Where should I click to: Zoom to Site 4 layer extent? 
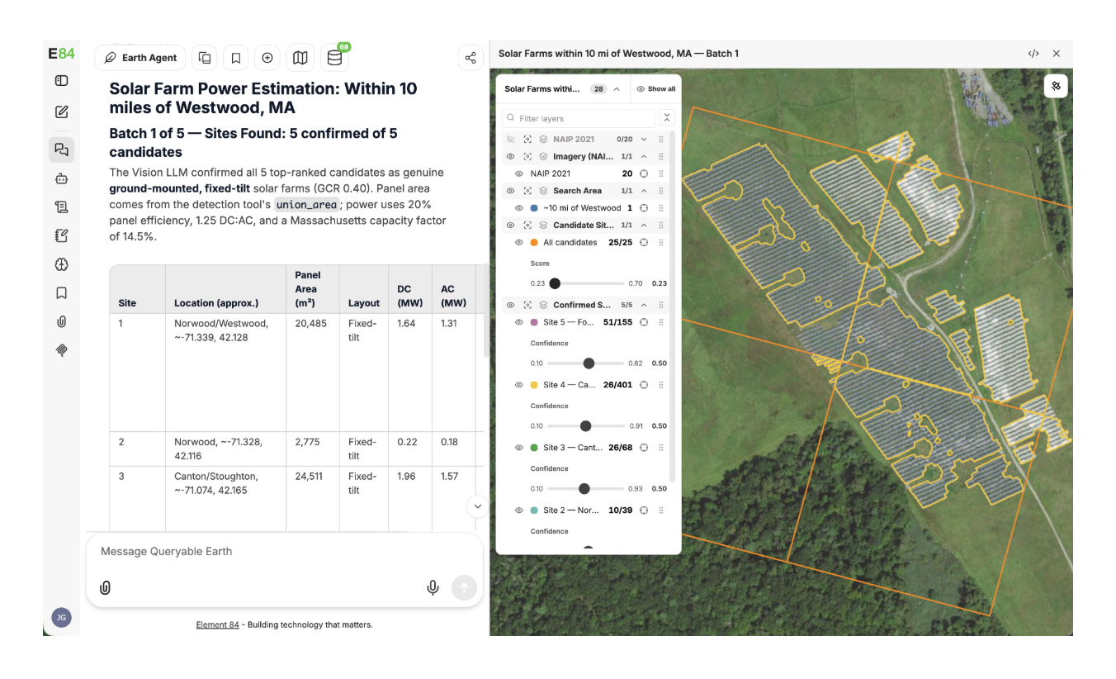(644, 385)
